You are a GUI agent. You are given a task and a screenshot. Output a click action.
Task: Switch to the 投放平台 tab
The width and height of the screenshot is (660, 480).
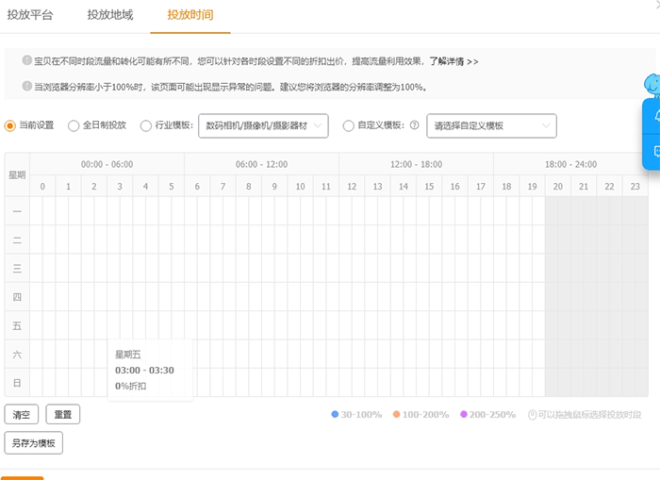click(x=30, y=15)
